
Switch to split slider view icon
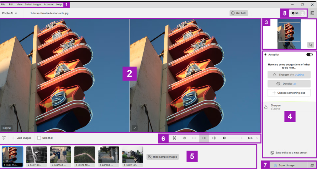click(214, 138)
